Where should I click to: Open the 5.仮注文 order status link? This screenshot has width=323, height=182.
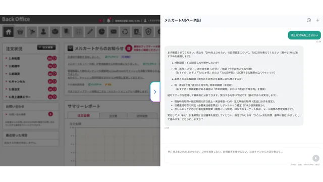point(14,89)
